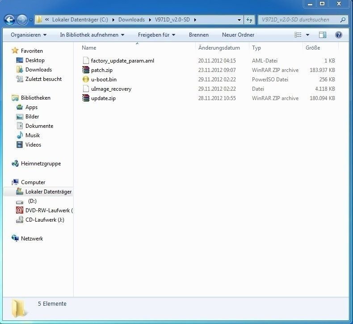The width and height of the screenshot is (353, 324).
Task: Change view with the view icon
Action: point(298,35)
